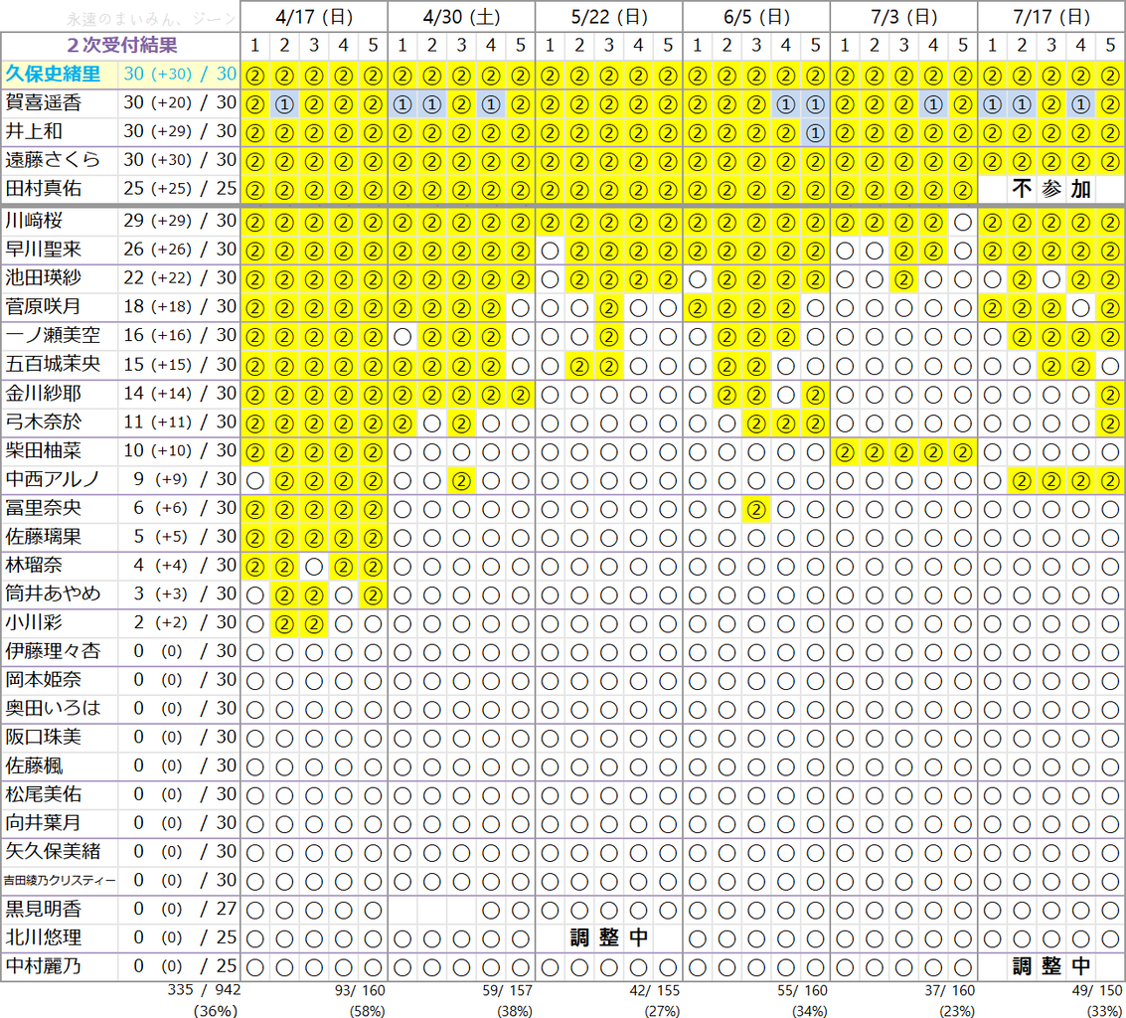Click the 2次受付結果 header cell
This screenshot has width=1126, height=1018.
point(122,46)
